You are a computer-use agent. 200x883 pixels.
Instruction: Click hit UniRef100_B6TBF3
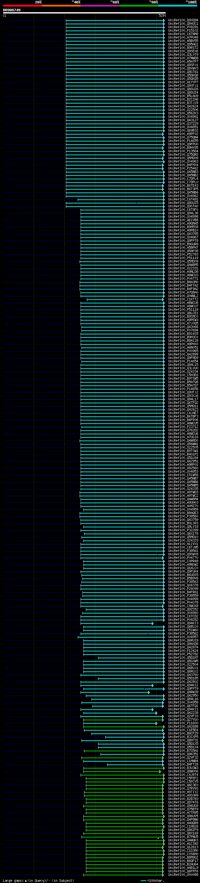coord(183,416)
